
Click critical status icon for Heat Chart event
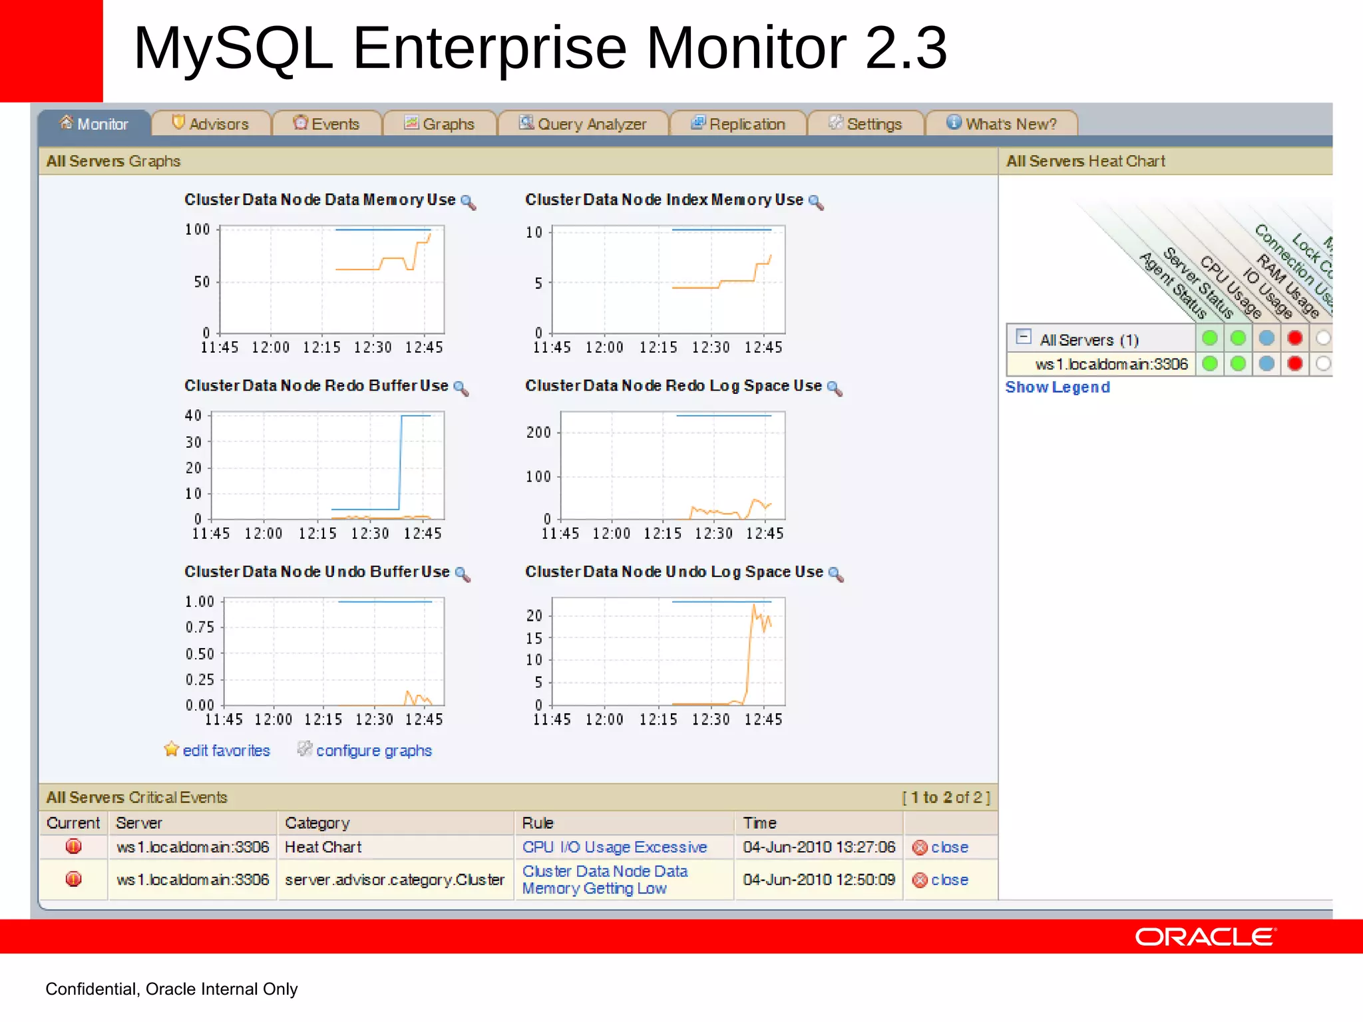(73, 846)
